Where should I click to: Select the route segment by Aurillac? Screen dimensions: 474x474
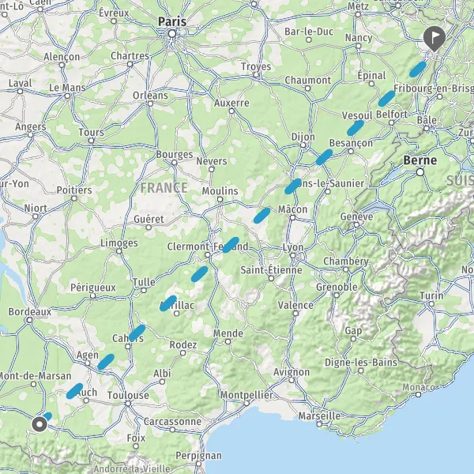(x=168, y=303)
